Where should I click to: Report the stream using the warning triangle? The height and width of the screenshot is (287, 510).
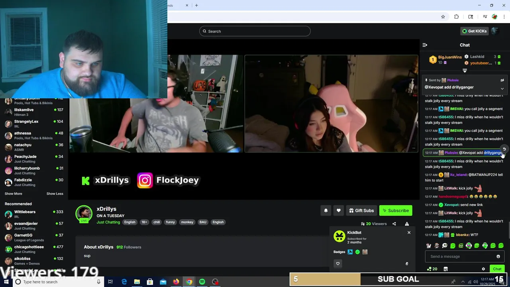click(407, 224)
